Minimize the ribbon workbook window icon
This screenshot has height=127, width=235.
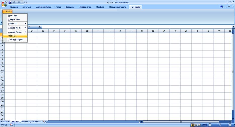point(225,7)
